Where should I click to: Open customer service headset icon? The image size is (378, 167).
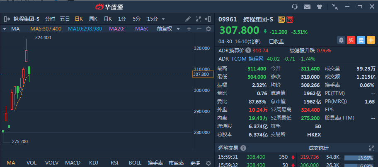click(294, 7)
